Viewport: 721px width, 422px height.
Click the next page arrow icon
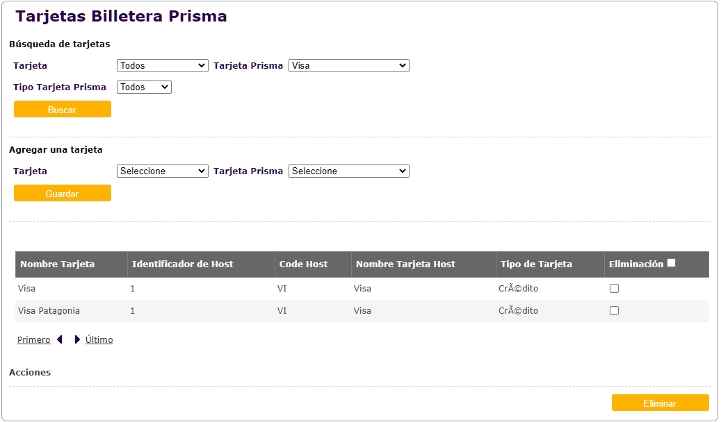pos(77,340)
